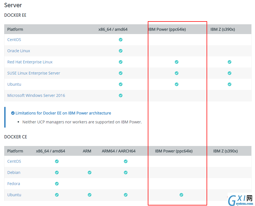Click Docker EE SUSE IBM Power checkmark
Image resolution: width=255 pixels, height=206 pixels.
point(176,73)
